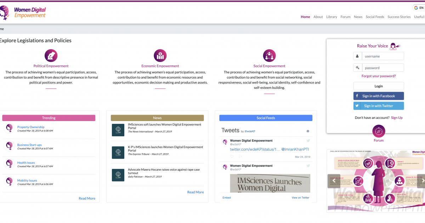Sign in with Facebook
This screenshot has height=223, width=425.
(x=379, y=96)
